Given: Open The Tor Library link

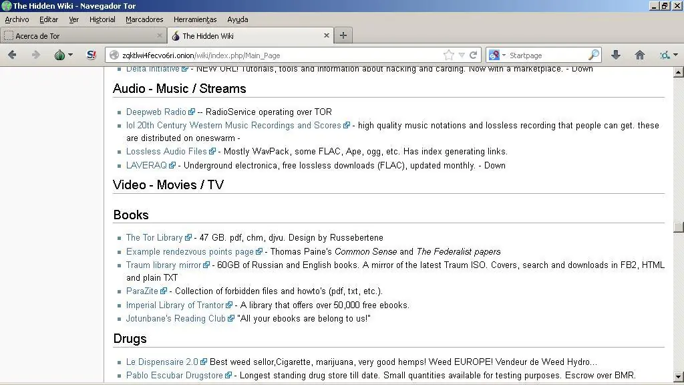Looking at the screenshot, I should point(154,238).
